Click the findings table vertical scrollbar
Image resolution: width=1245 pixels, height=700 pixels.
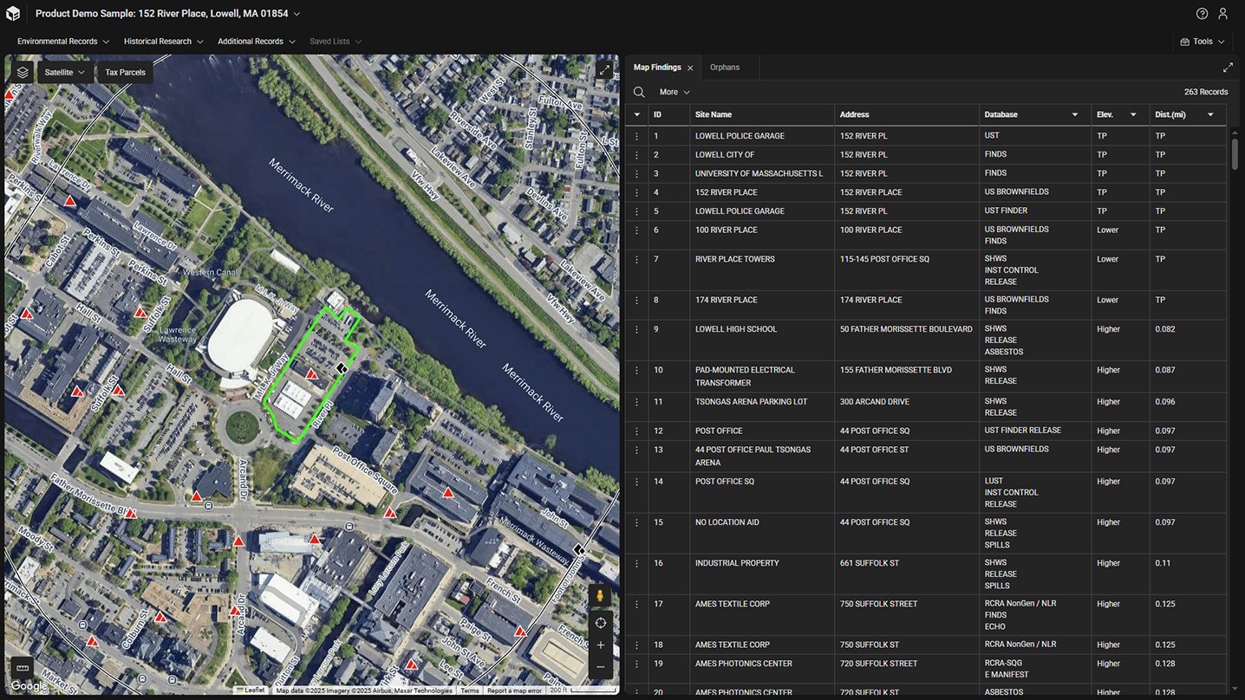[1235, 154]
